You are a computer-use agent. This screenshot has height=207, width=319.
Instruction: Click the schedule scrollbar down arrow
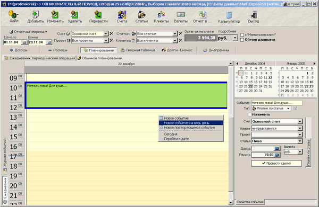tap(231, 202)
